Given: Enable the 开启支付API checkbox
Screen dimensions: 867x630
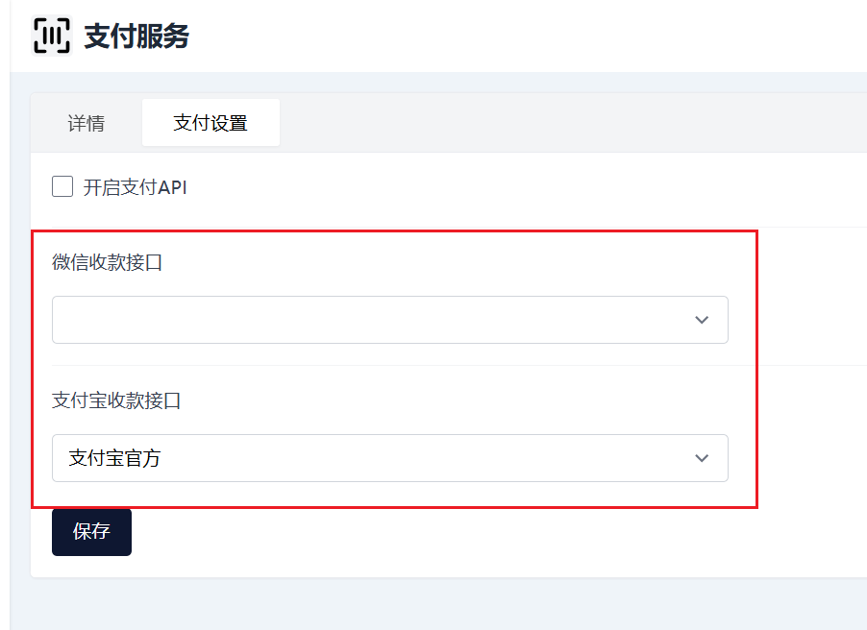Looking at the screenshot, I should point(62,186).
